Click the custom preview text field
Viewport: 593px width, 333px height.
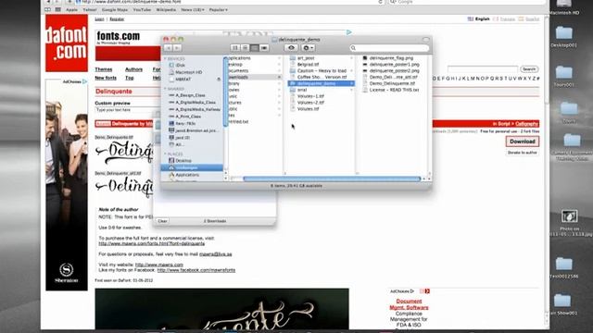tap(124, 110)
